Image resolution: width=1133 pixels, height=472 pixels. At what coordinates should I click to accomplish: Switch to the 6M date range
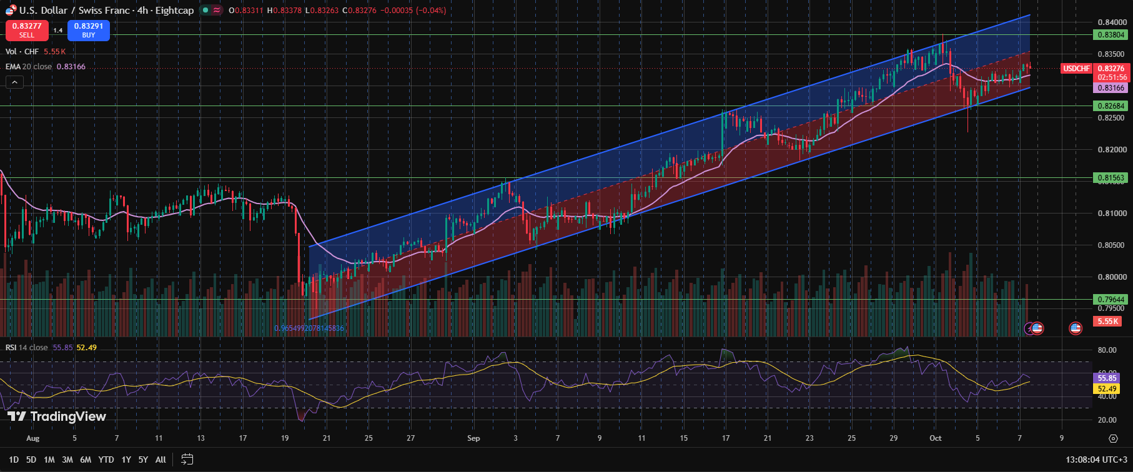point(86,460)
